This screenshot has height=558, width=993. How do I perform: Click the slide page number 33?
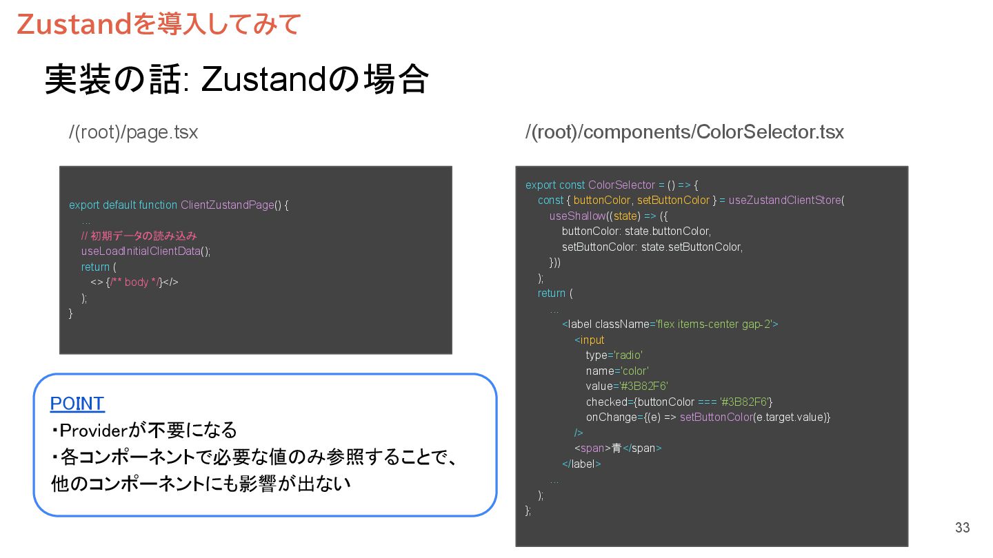tap(962, 528)
